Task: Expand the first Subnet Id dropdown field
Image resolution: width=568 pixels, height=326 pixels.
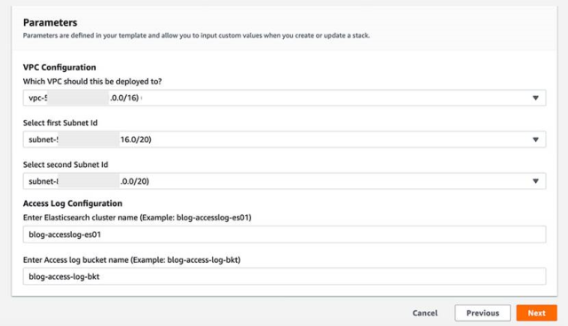Action: [284, 139]
